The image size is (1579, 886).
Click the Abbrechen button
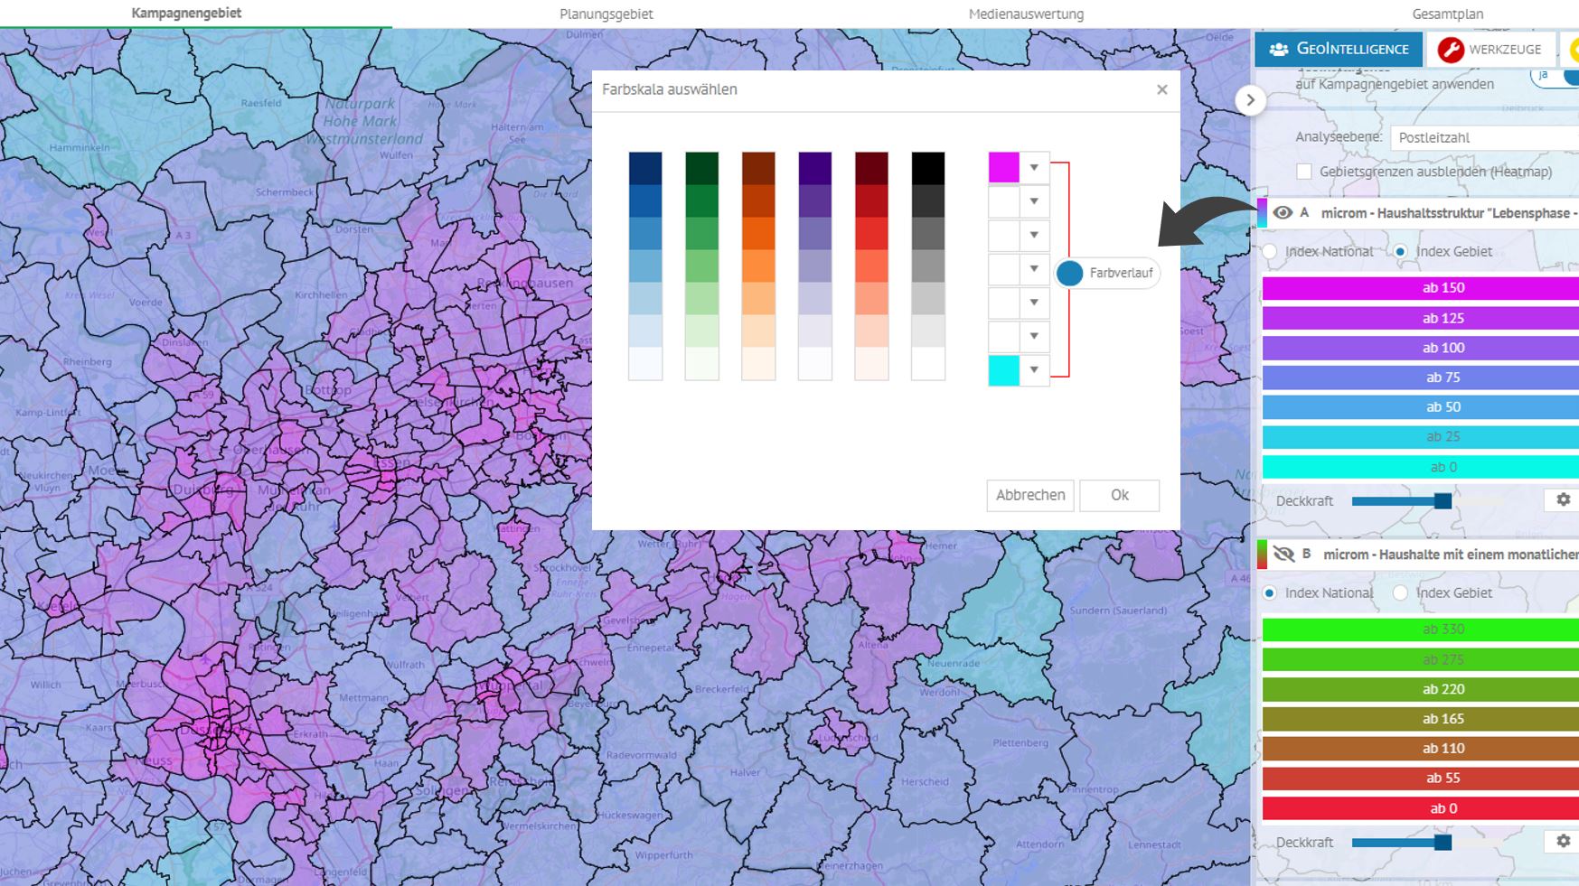tap(1030, 495)
